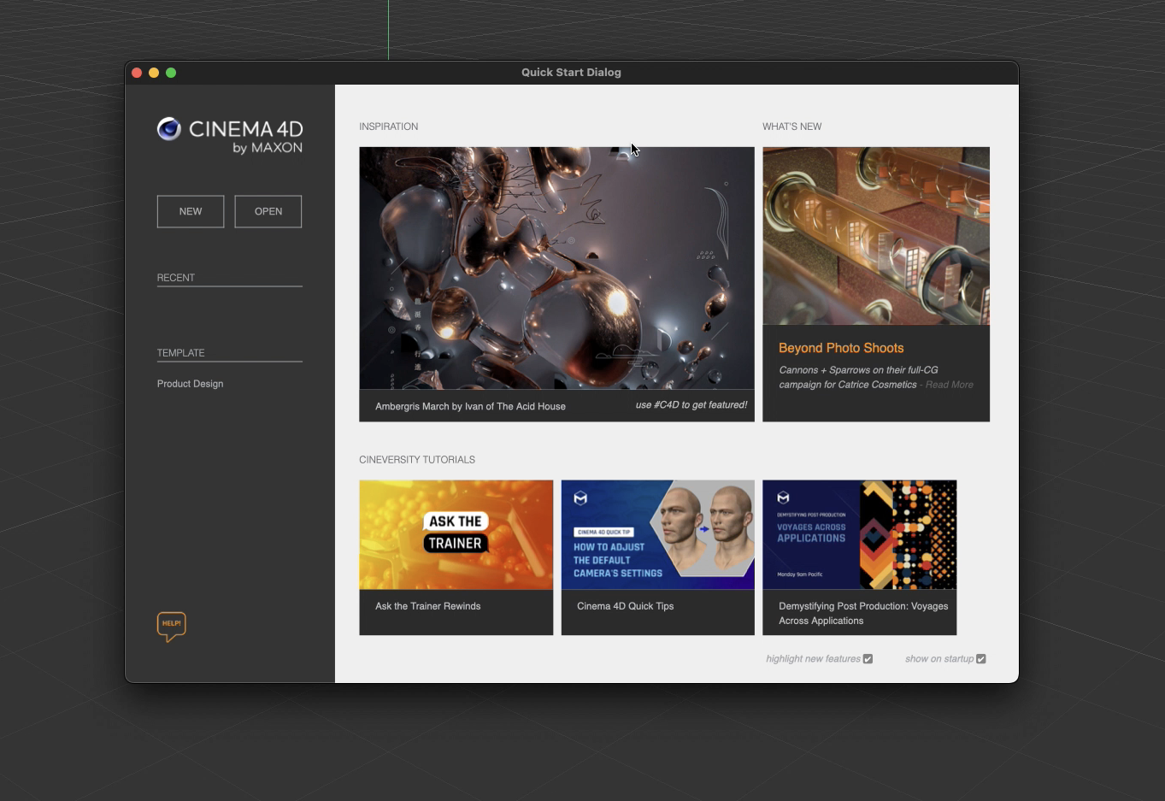Viewport: 1165px width, 801px height.
Task: Click the Cannons + Sparrows description text
Action: [x=858, y=377]
